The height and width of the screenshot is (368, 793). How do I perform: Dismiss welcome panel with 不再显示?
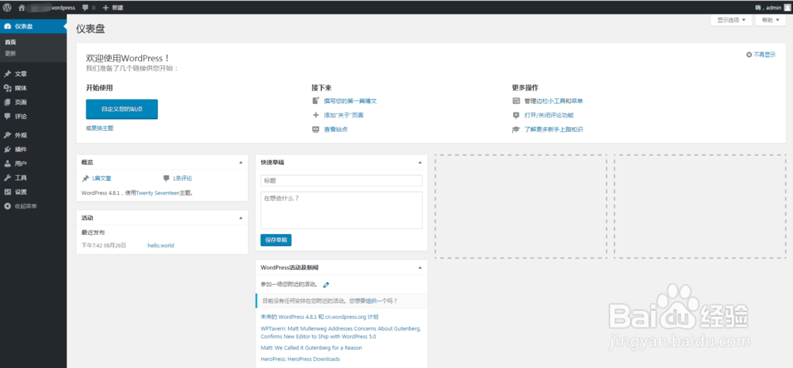click(760, 55)
